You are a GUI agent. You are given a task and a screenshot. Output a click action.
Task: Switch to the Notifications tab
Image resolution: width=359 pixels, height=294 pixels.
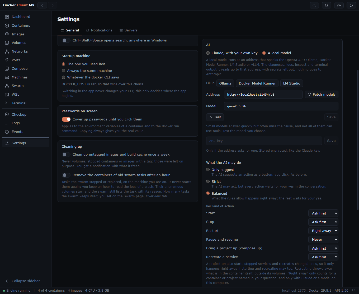(99, 30)
